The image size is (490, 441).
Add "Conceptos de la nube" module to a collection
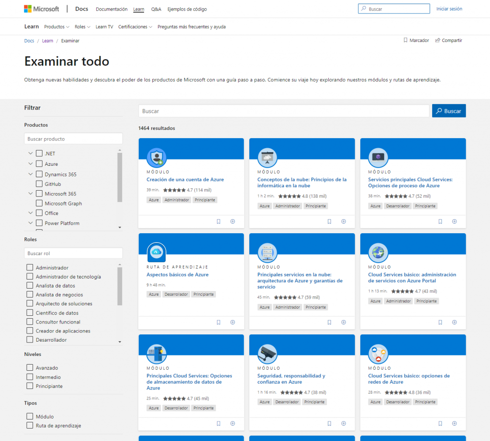343,221
